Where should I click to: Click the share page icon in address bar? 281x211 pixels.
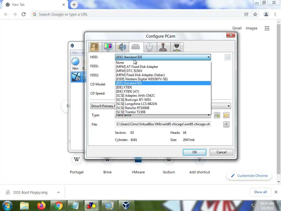[246, 14]
